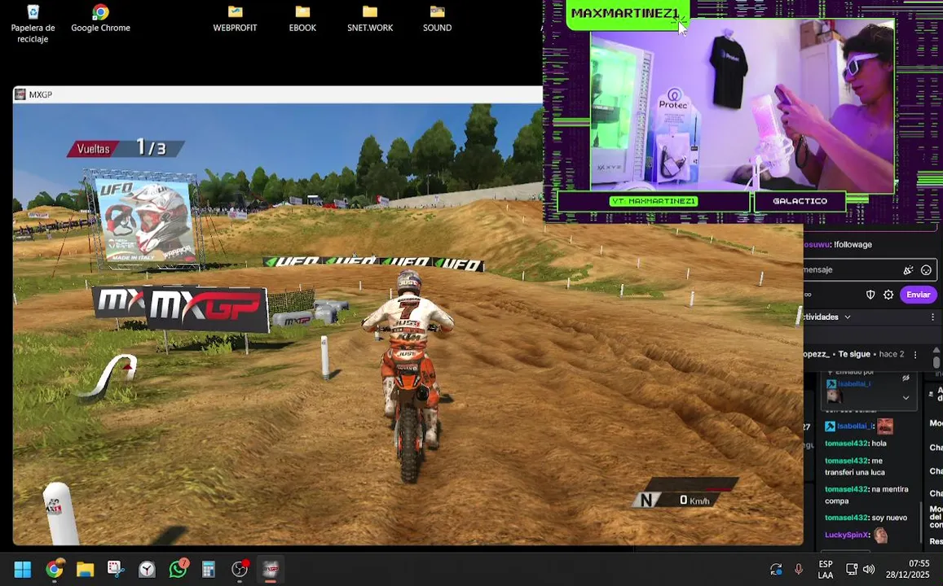Select the Google Chrome desktop shortcut
The image size is (943, 586).
pos(100,18)
